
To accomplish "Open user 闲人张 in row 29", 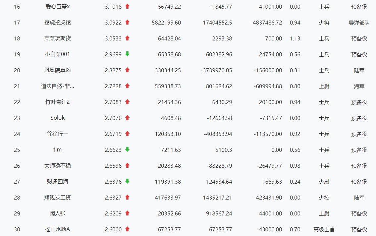I will (58, 213).
